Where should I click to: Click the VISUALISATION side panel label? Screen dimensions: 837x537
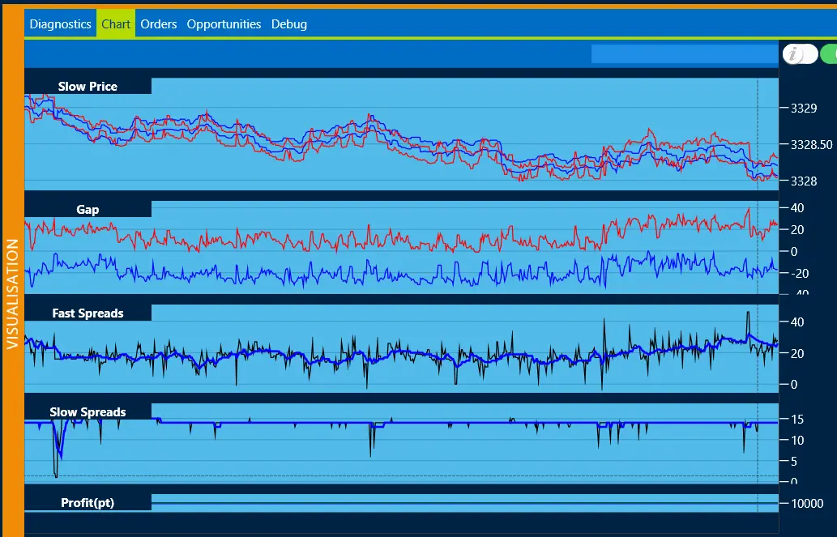12,294
